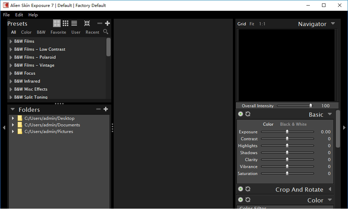
Task: Hide the left panel with edge arrow
Action: tap(4, 128)
